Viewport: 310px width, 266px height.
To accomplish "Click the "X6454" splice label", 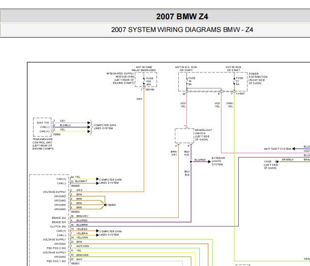I will click(x=111, y=205).
